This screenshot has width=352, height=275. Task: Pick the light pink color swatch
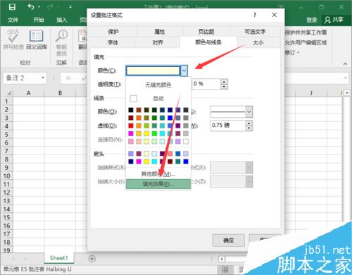[131, 142]
